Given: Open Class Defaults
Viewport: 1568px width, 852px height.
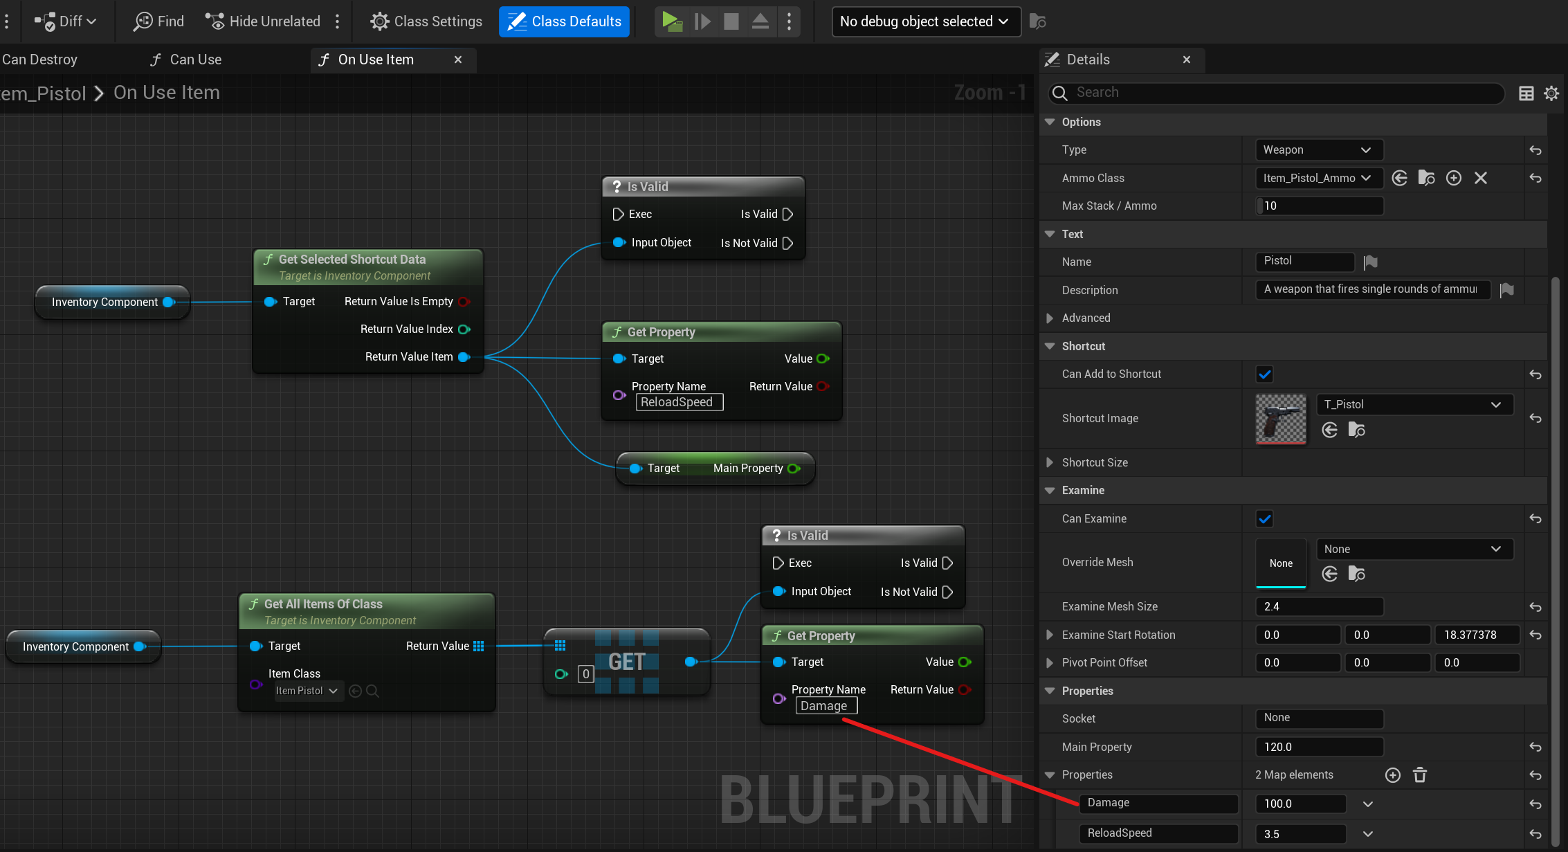Looking at the screenshot, I should click(564, 21).
